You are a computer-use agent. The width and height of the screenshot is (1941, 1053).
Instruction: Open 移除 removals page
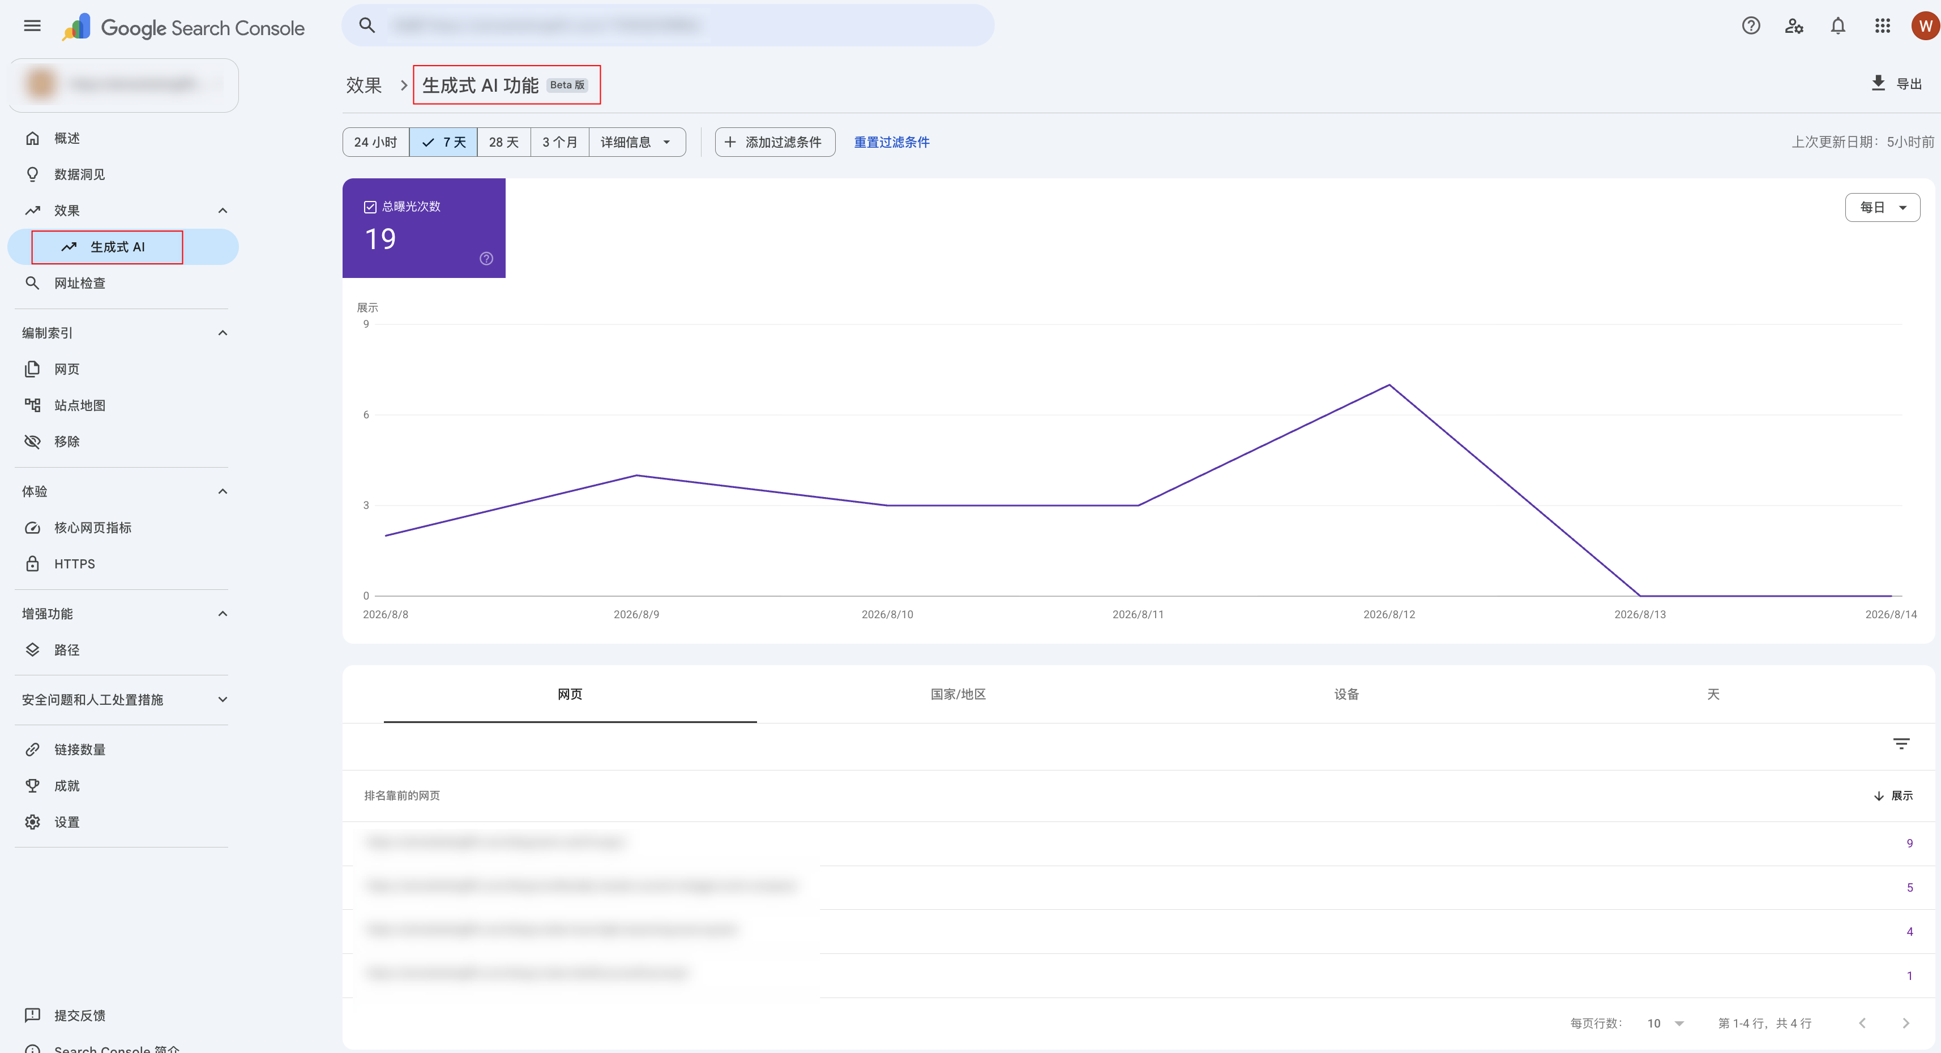[x=123, y=442]
